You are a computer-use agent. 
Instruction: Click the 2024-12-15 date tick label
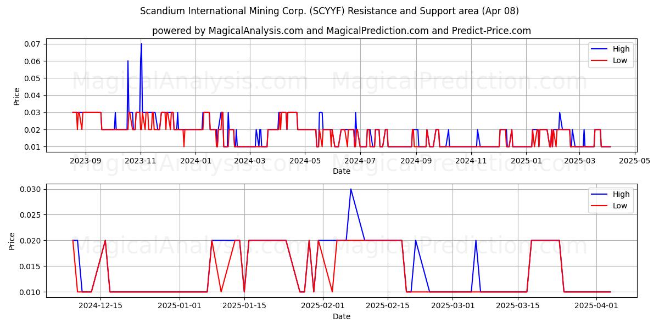[100, 306]
